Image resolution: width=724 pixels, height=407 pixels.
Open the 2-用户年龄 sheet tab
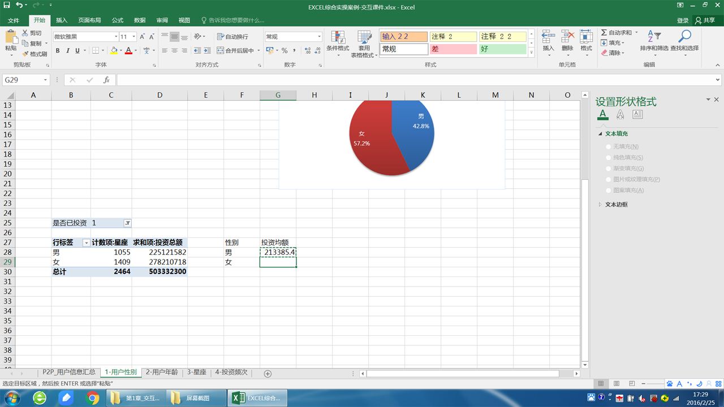pos(162,373)
